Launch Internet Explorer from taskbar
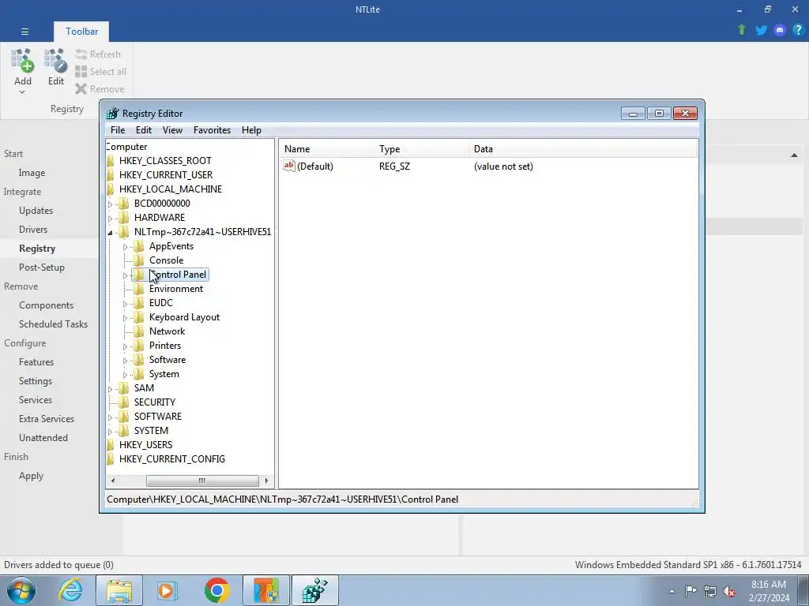 tap(70, 590)
